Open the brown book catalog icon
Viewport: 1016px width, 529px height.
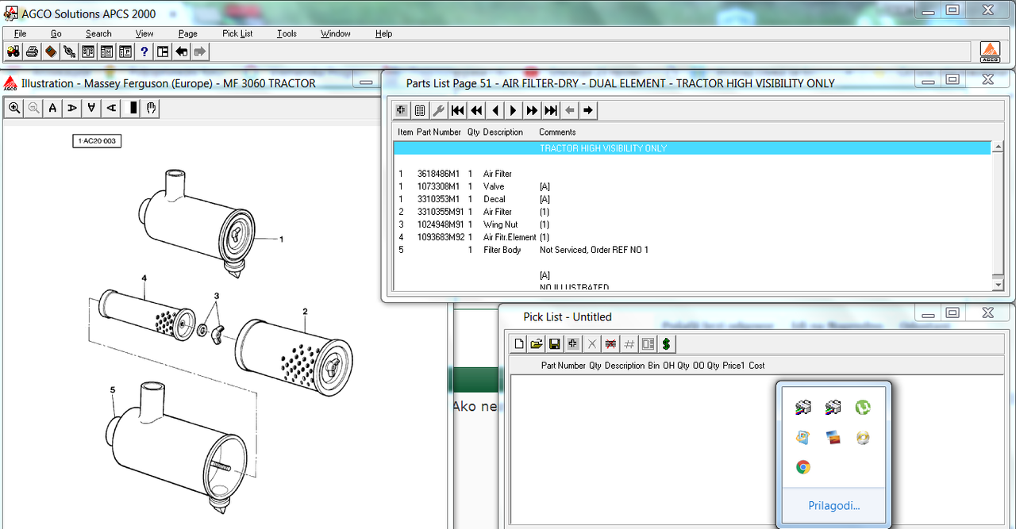point(51,52)
